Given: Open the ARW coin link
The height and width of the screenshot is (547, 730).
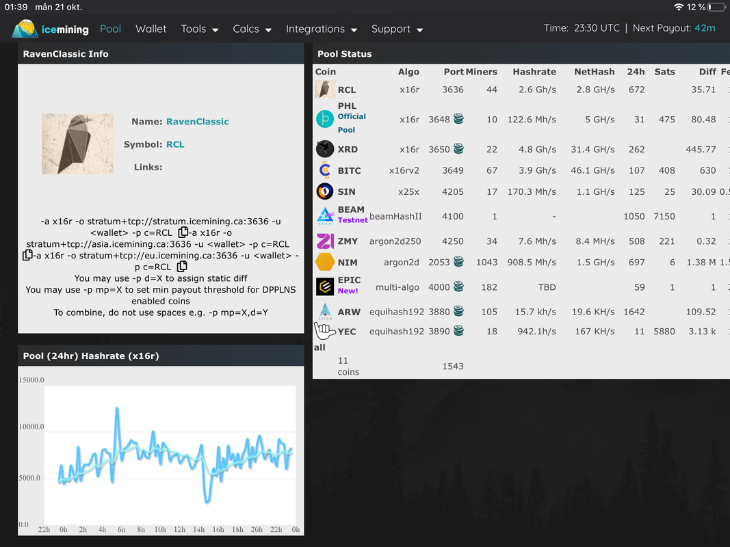Looking at the screenshot, I should [x=349, y=312].
